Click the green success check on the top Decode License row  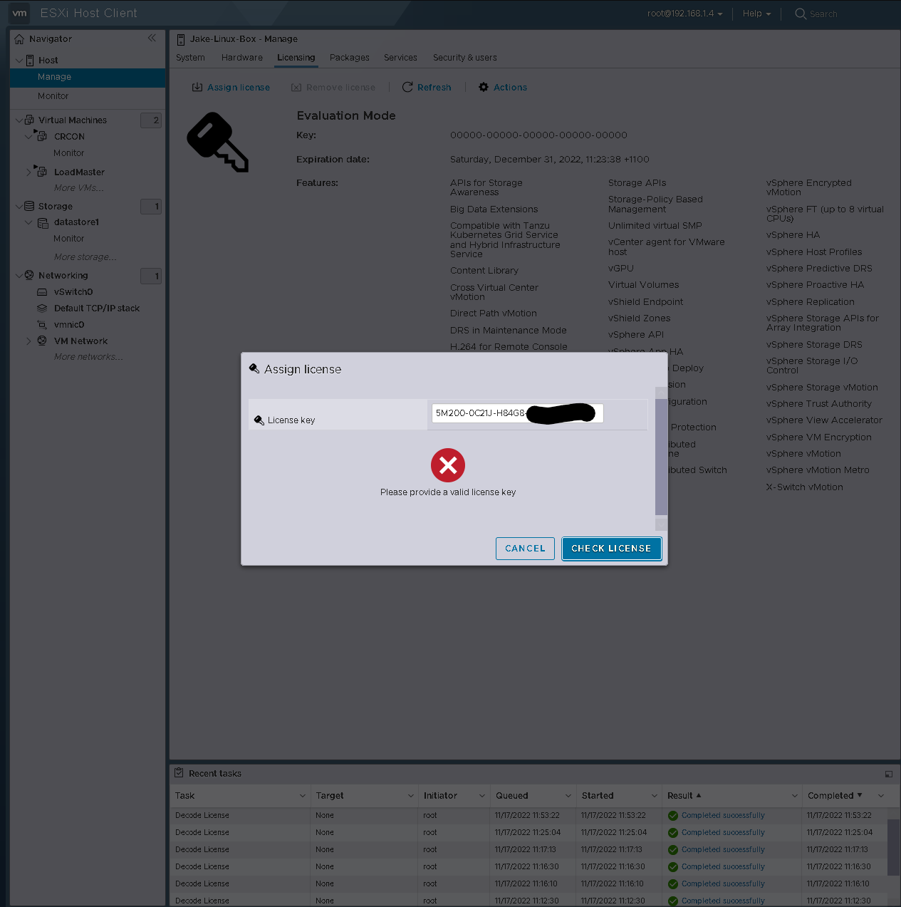coord(672,815)
